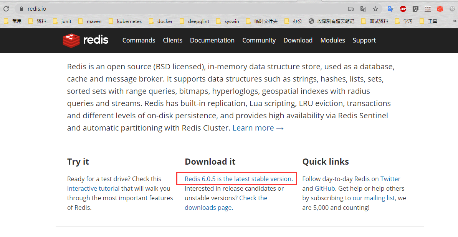Go to Redis home via logo

[x=86, y=40]
